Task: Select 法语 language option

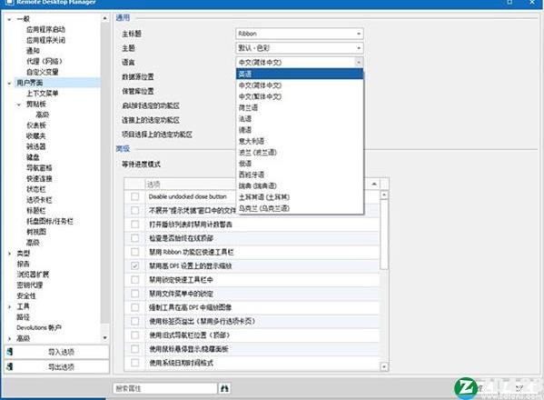Action: coord(300,119)
